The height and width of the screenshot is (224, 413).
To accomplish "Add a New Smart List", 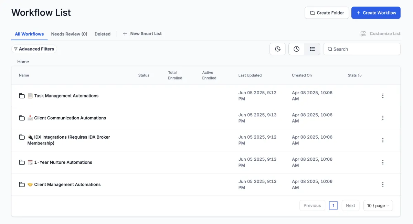I will click(x=142, y=34).
